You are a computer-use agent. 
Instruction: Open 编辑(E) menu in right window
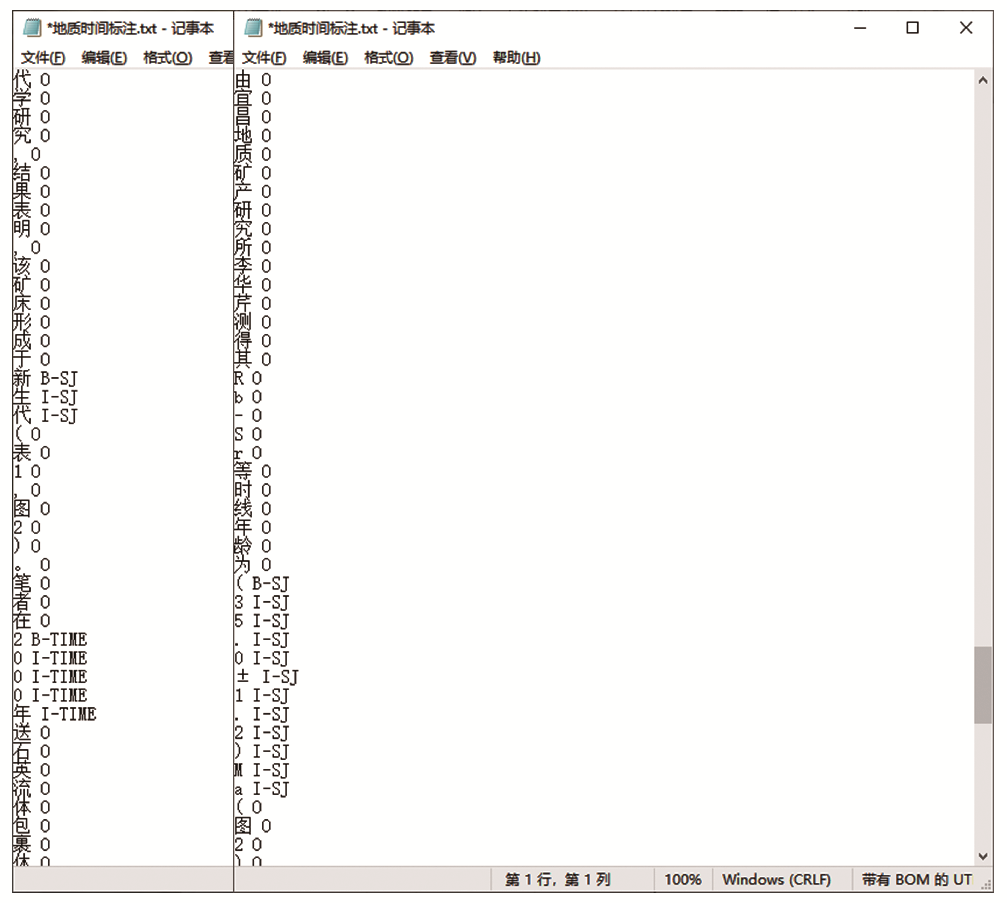[x=325, y=58]
